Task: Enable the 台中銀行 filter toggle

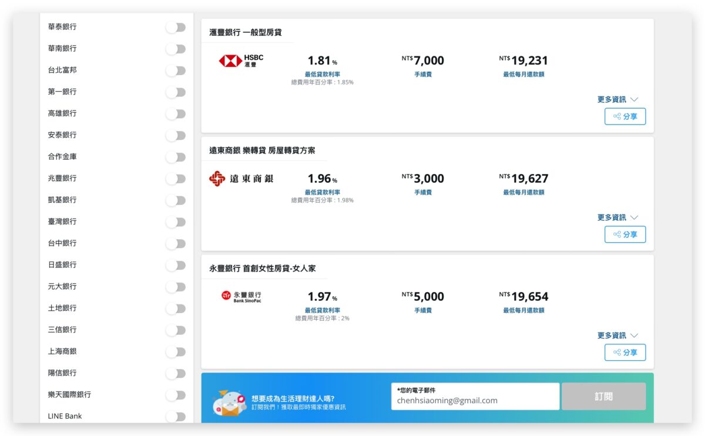Action: 176,243
